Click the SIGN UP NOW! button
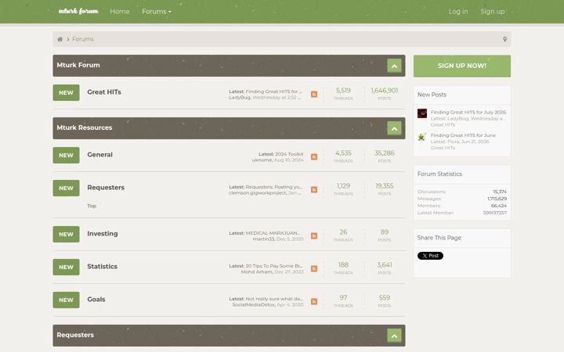The width and height of the screenshot is (564, 352). click(x=462, y=66)
